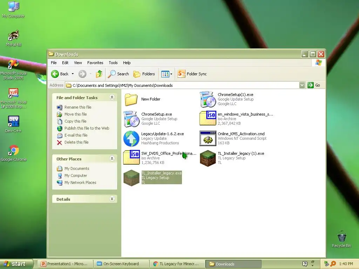The height and width of the screenshot is (269, 359).
Task: Switch to On-Screen Keyboard taskbar button
Action: coord(121,264)
